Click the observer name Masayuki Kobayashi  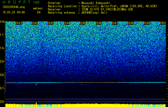tap(96, 3)
